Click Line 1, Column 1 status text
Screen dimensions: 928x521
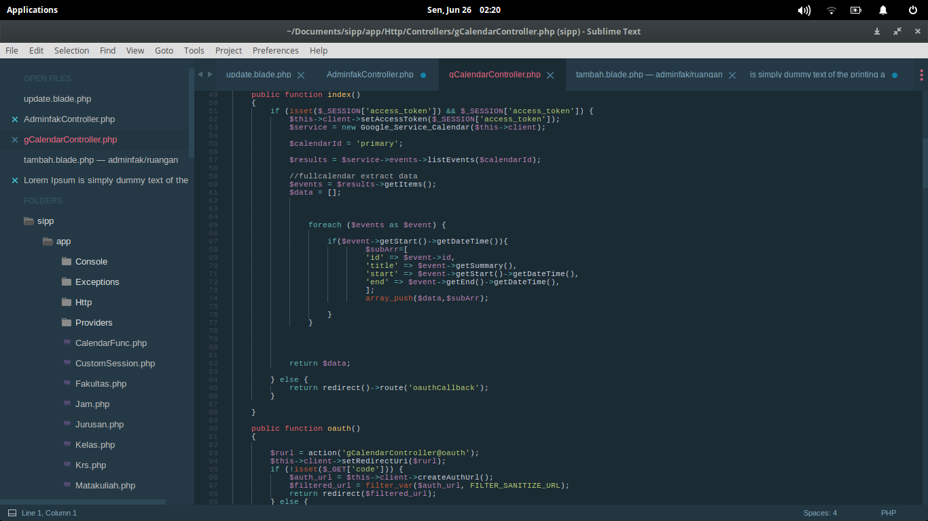point(49,513)
